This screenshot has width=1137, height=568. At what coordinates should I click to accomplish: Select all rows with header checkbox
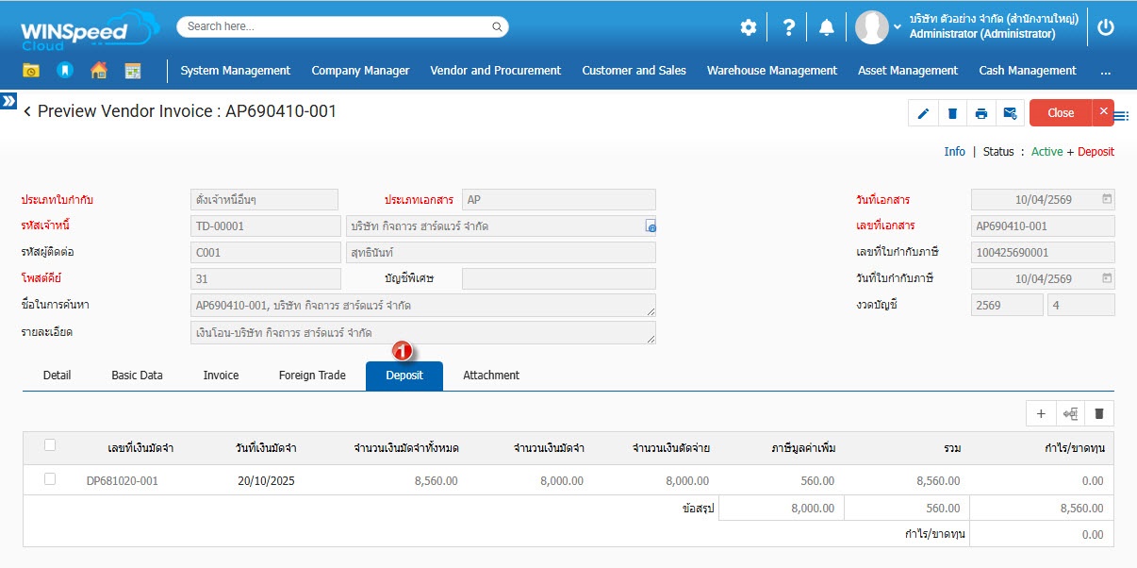tap(50, 446)
